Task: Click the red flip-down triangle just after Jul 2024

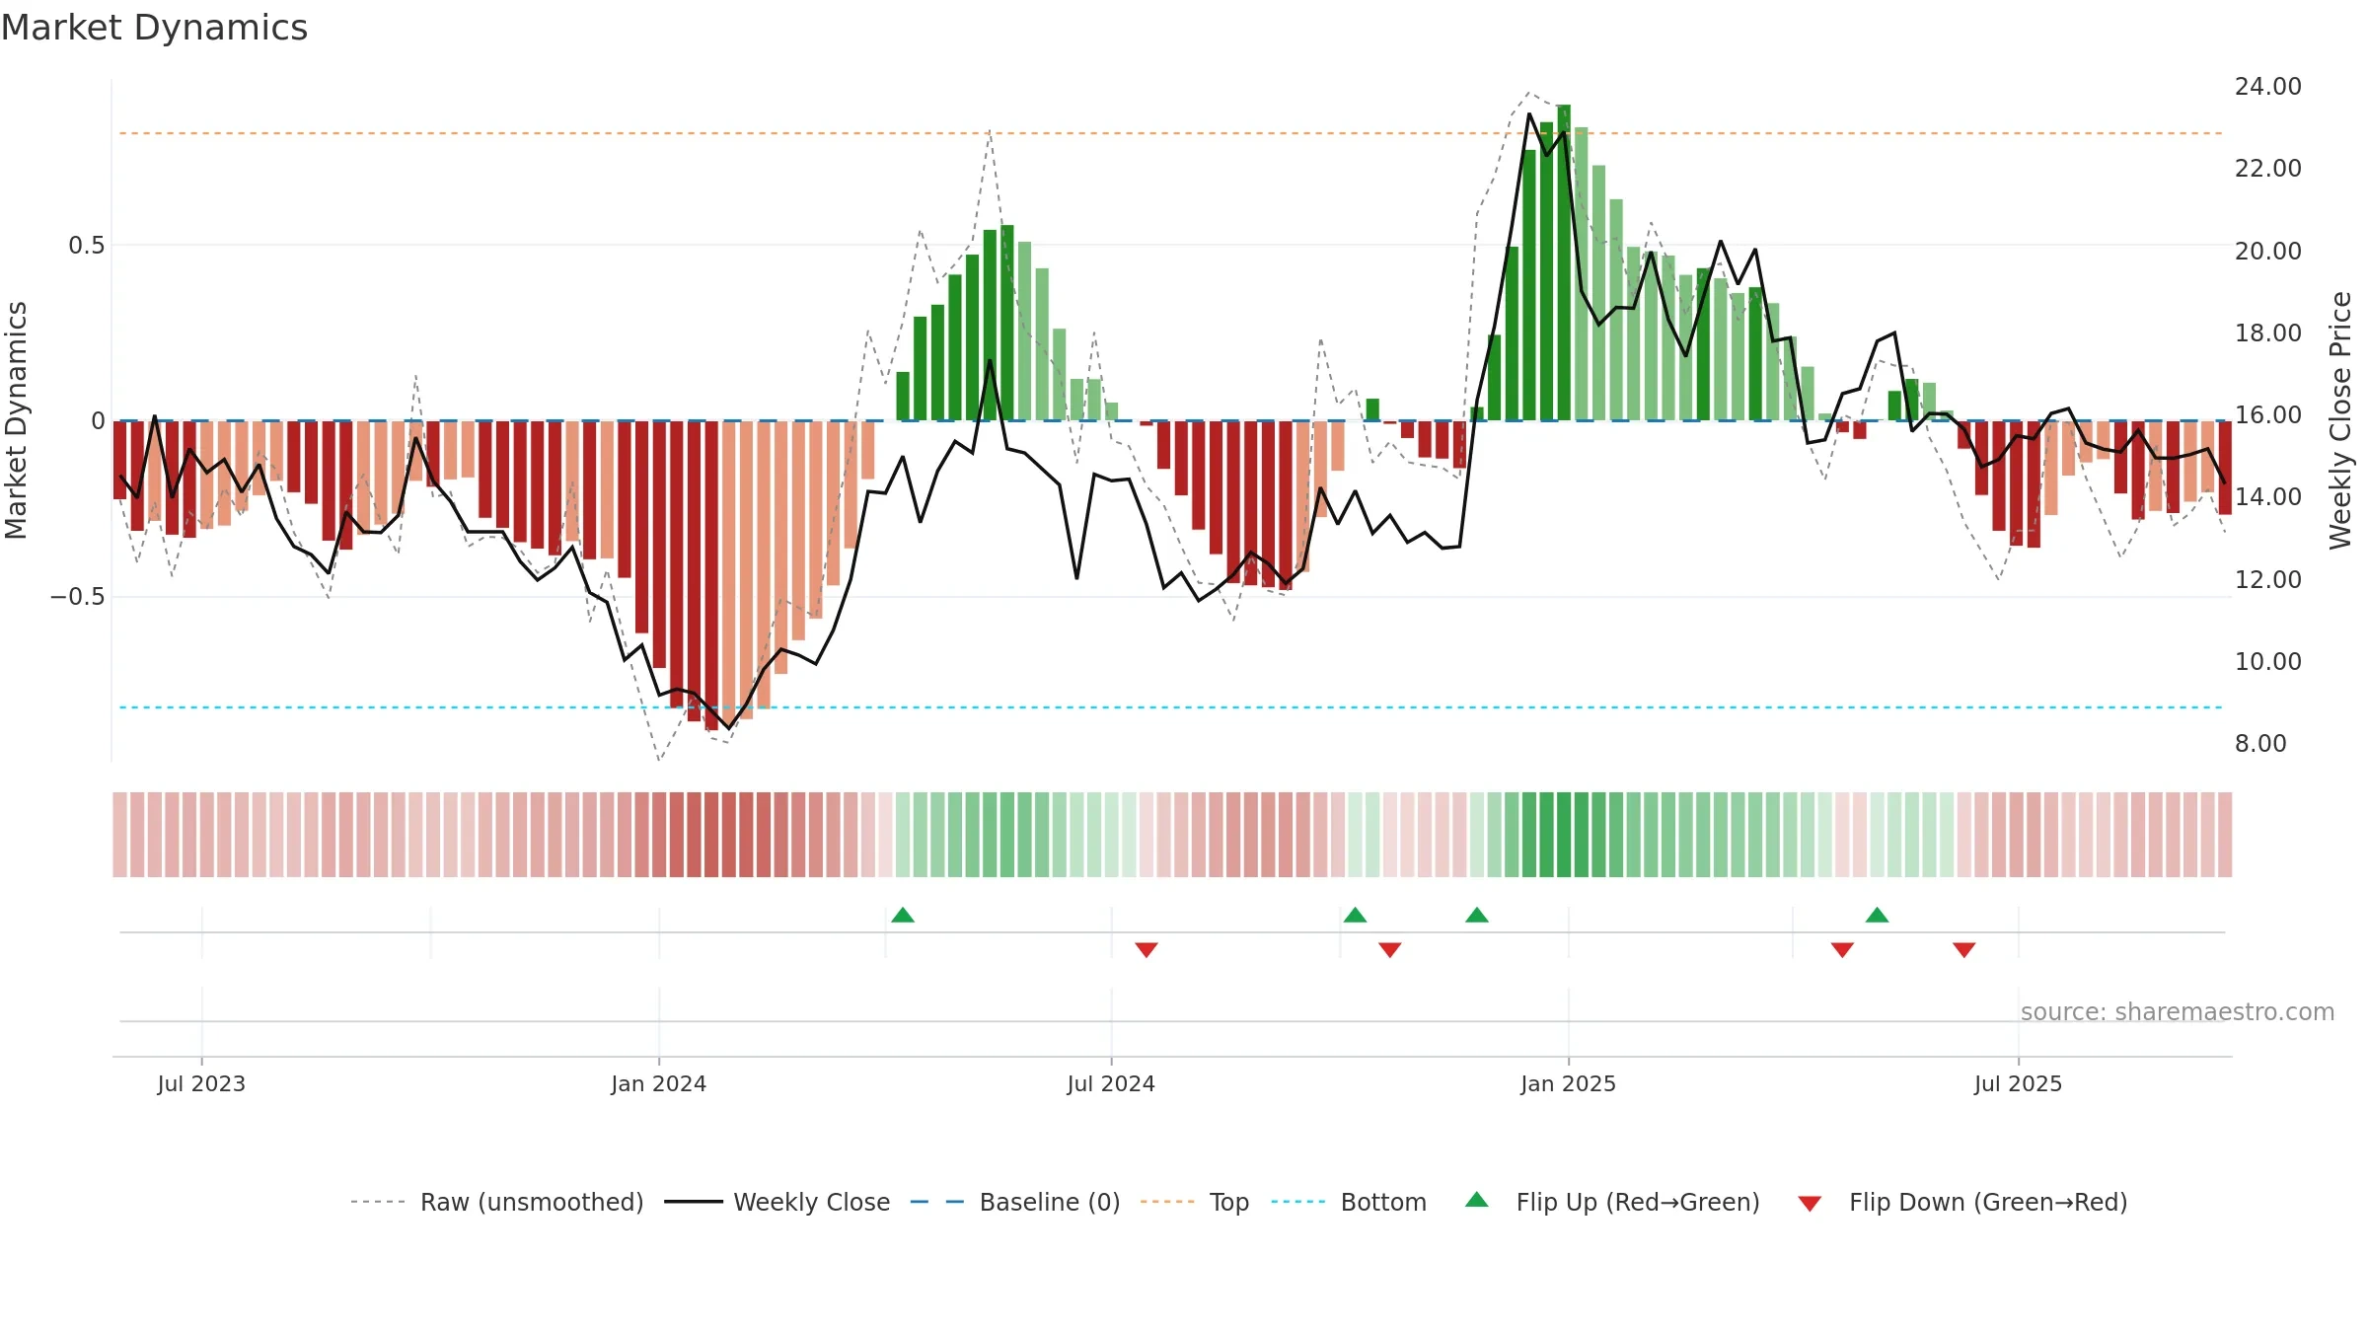Action: 1147,950
